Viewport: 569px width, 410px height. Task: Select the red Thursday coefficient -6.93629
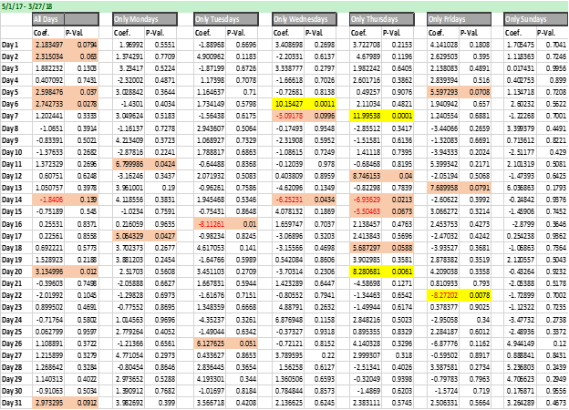click(x=366, y=200)
